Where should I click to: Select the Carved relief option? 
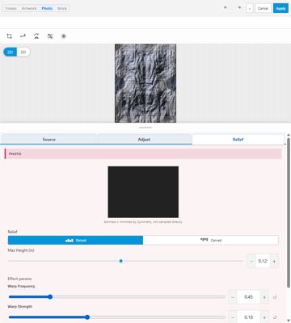[x=211, y=241]
